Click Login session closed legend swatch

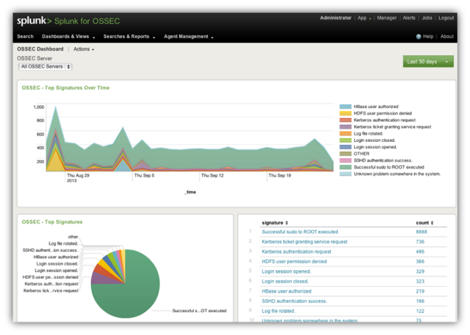pos(345,140)
